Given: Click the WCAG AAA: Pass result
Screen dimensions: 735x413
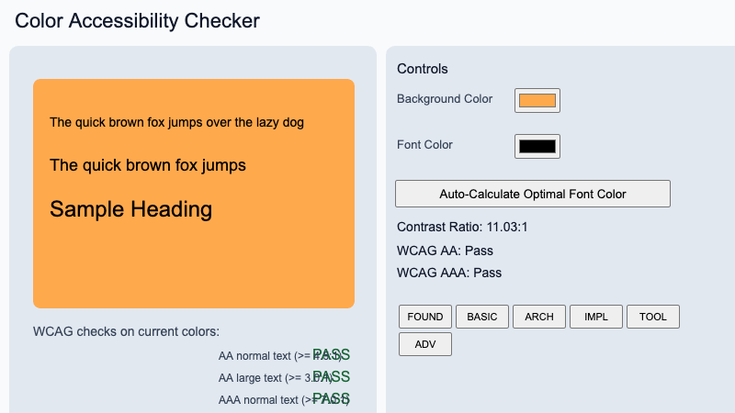Looking at the screenshot, I should click(x=449, y=273).
